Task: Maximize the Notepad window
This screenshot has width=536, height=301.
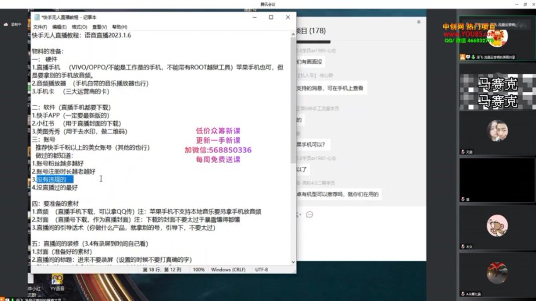Action: coord(271,17)
